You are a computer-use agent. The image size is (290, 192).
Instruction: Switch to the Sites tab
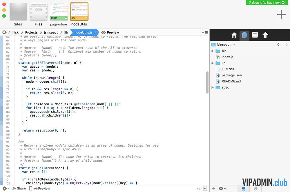point(18,14)
